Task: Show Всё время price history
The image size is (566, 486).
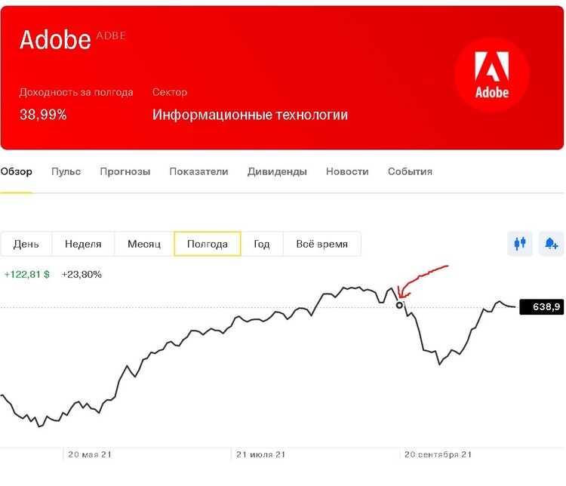Action: coord(322,244)
